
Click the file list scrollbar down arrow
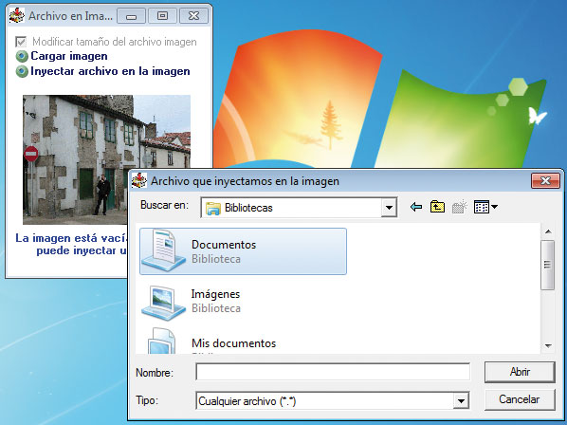click(x=548, y=346)
